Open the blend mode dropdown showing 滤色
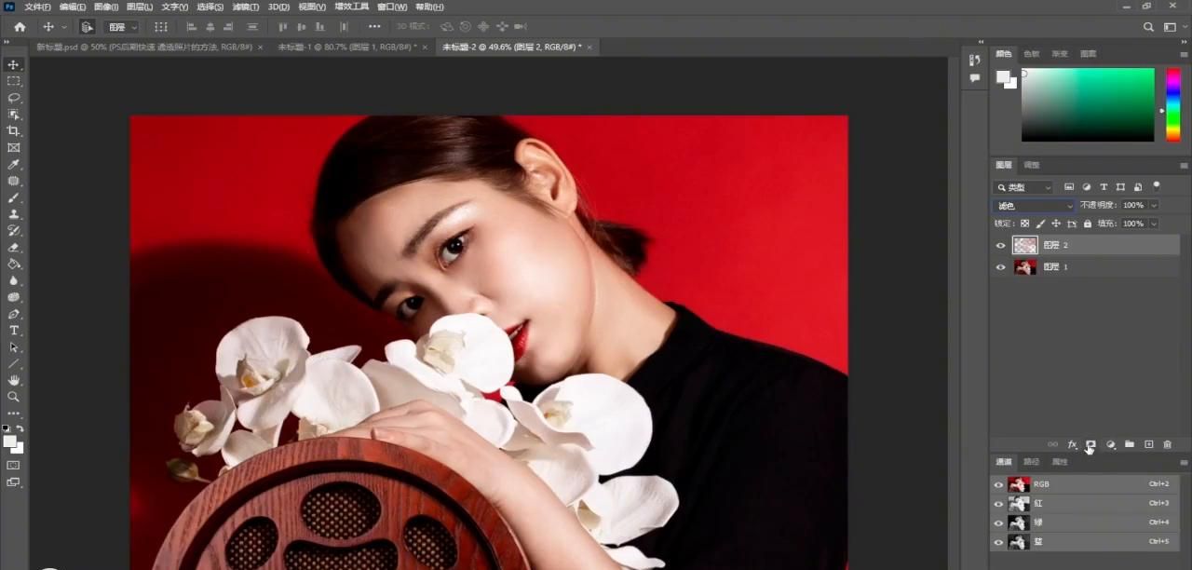 point(1034,206)
